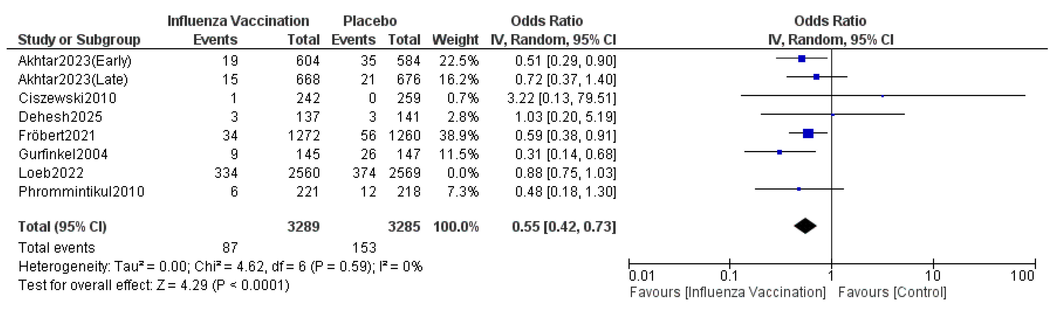Click the Akhtar2023(Late) blue square marker

[816, 77]
